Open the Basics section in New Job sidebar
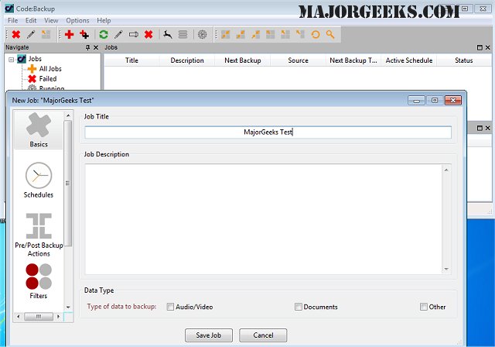Viewport: 495px width, 347px height. click(39, 130)
